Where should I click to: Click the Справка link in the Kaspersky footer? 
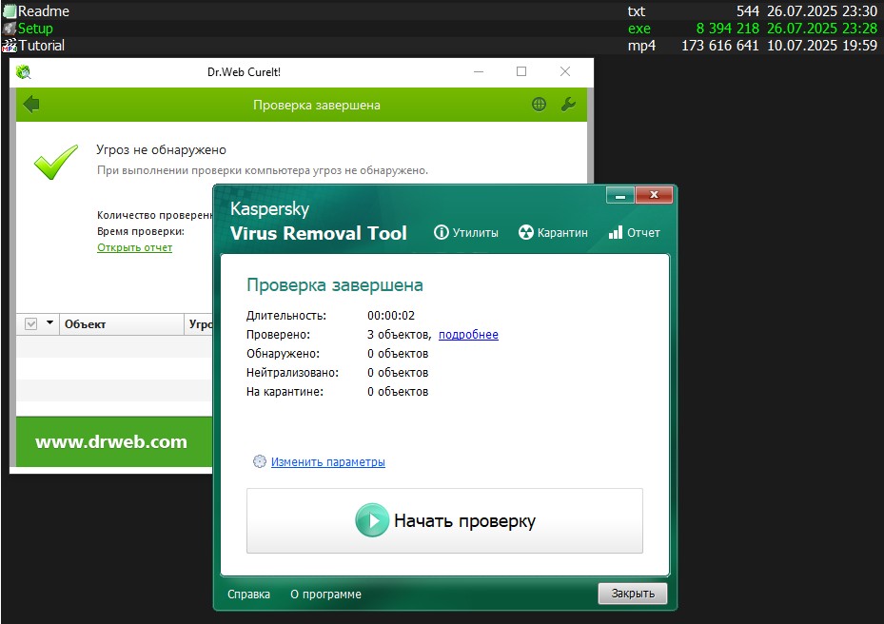248,595
